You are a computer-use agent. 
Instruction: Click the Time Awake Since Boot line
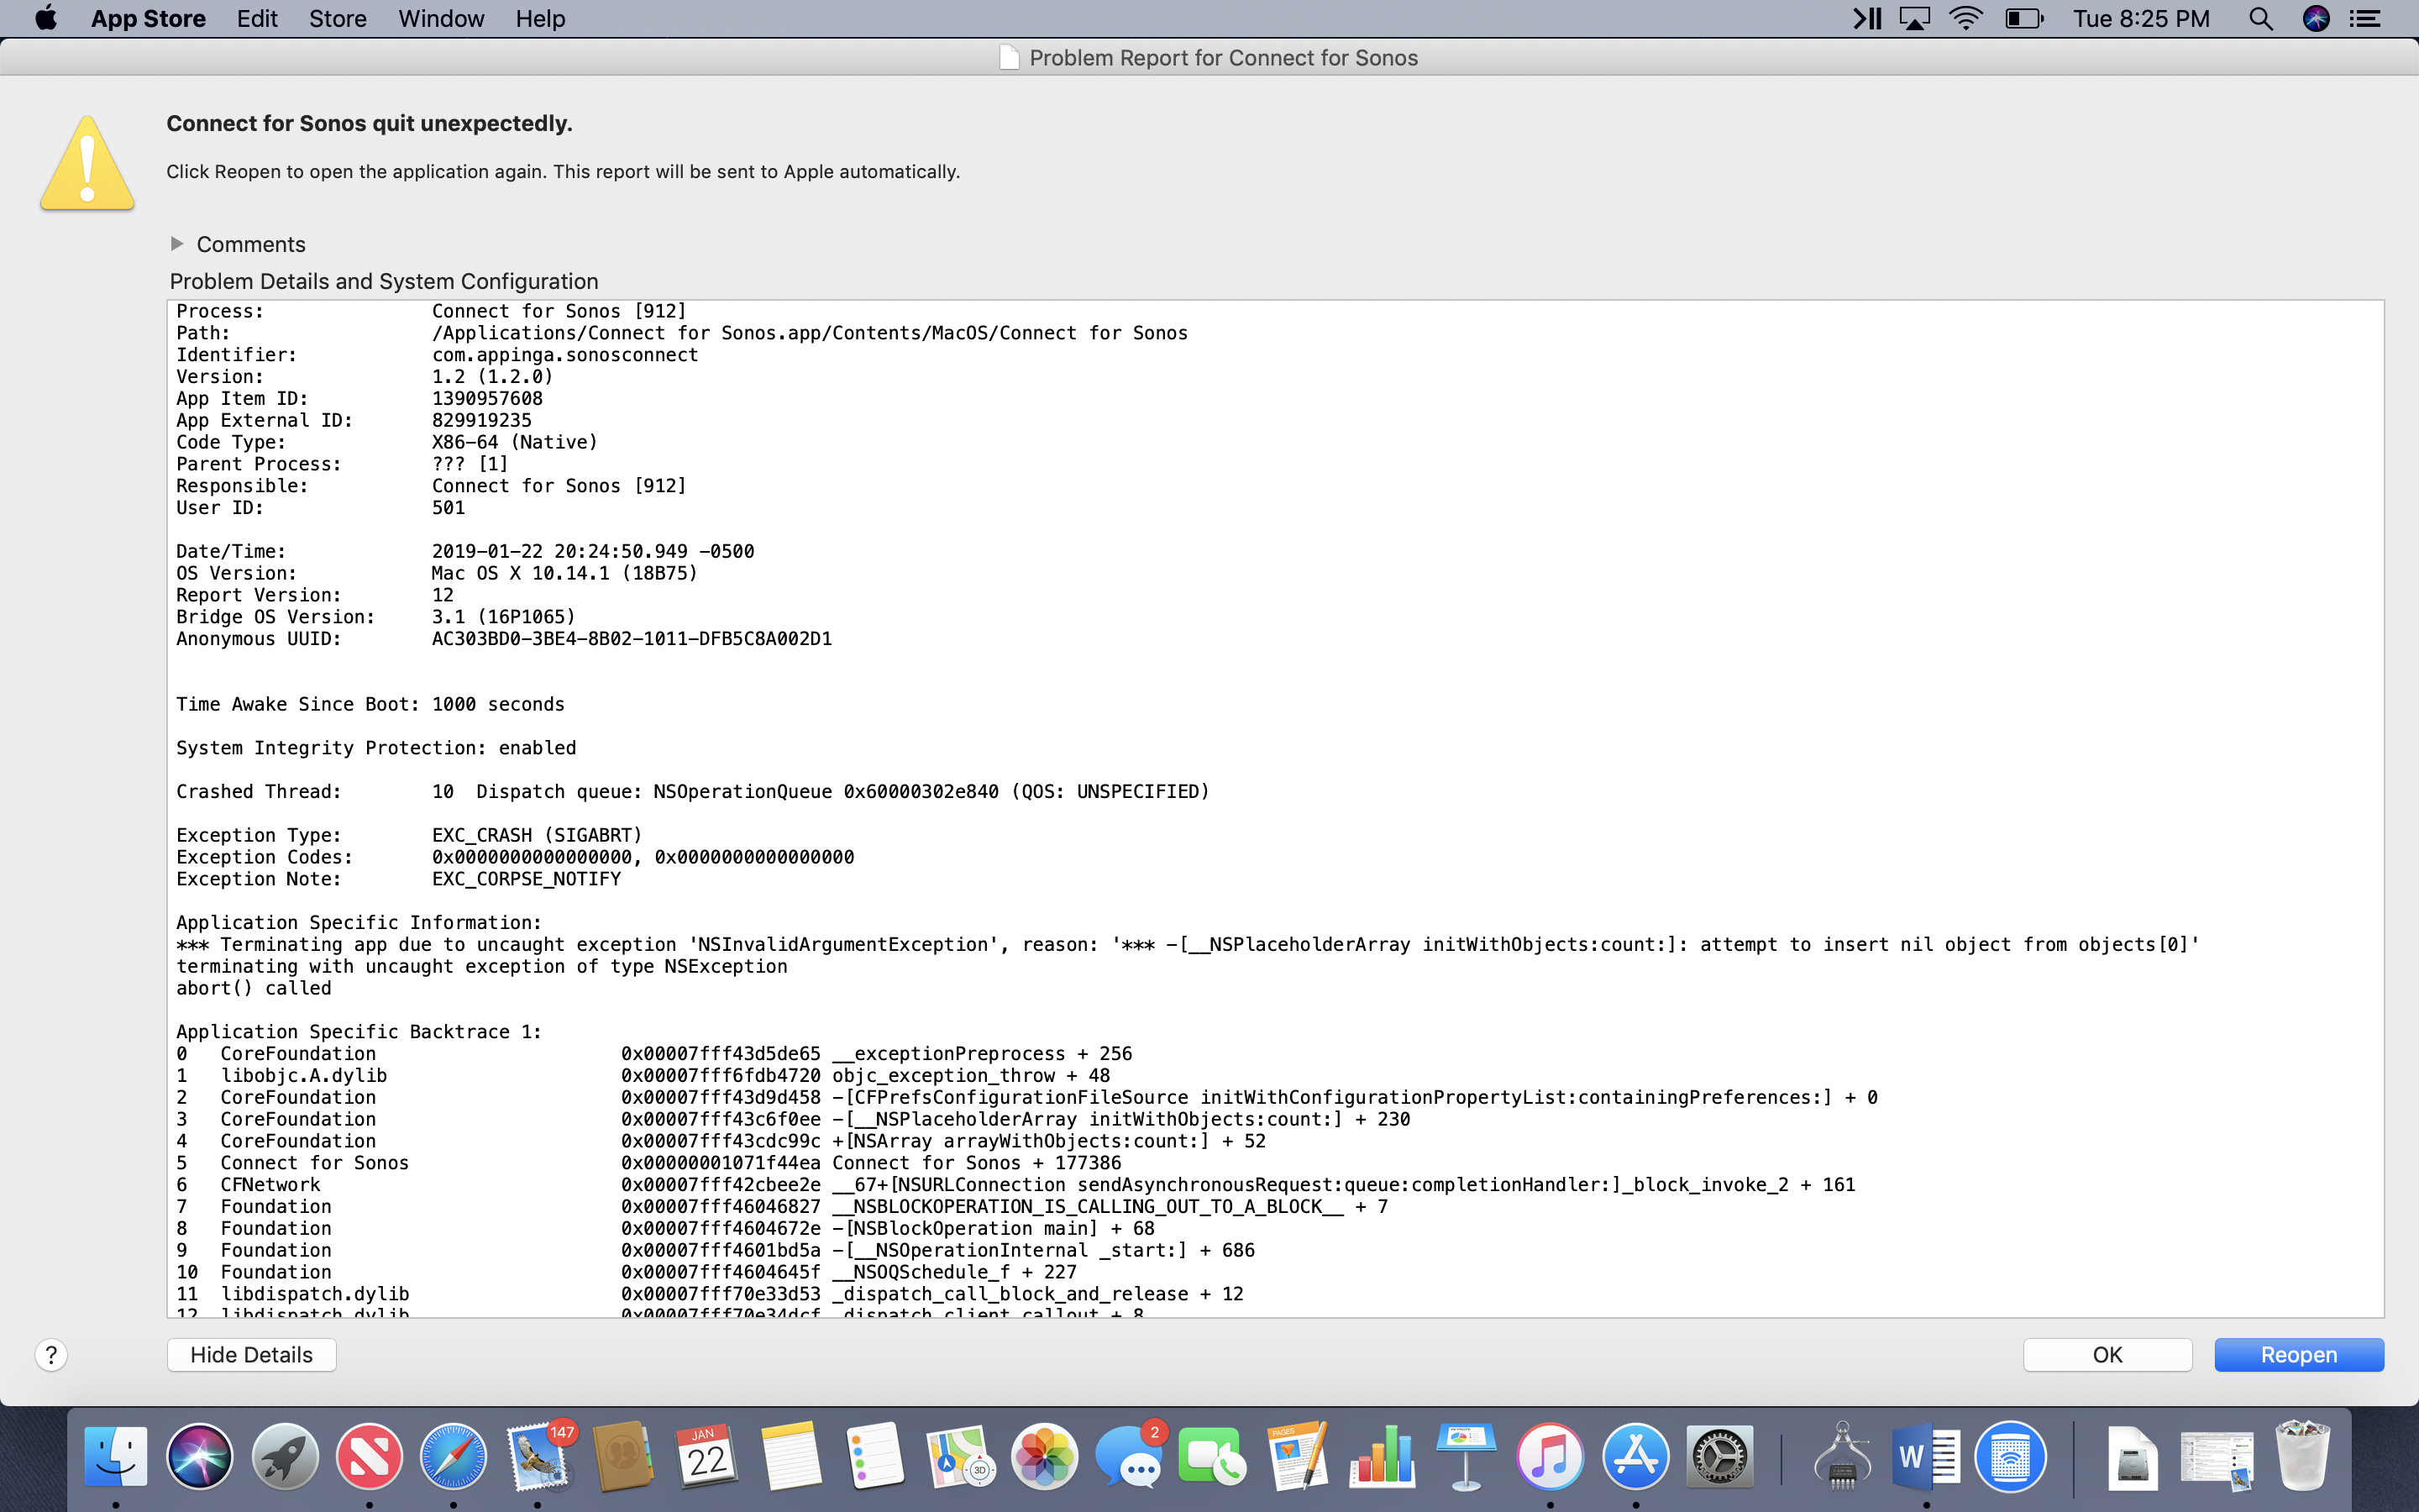point(370,704)
